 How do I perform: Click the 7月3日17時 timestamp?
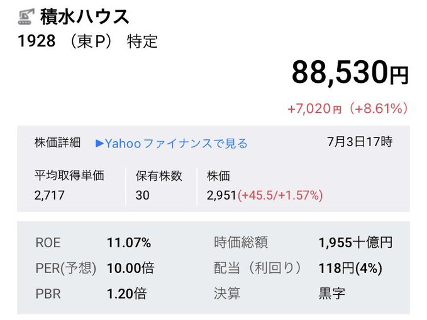(360, 142)
